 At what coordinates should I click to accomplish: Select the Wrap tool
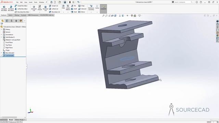(x=81, y=6)
